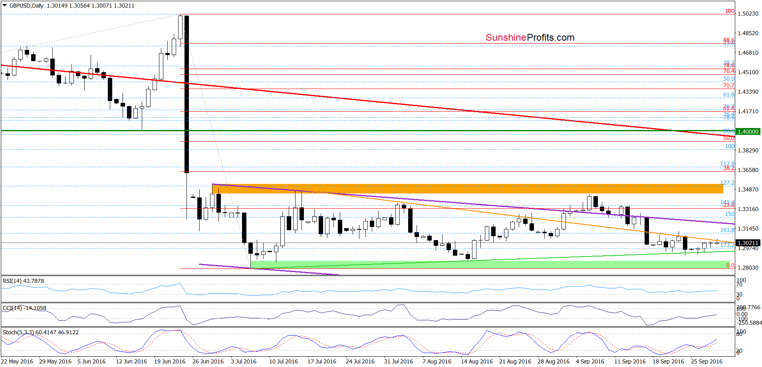Click the 26 Jun 2016 date label
The width and height of the screenshot is (762, 367).
tap(208, 361)
